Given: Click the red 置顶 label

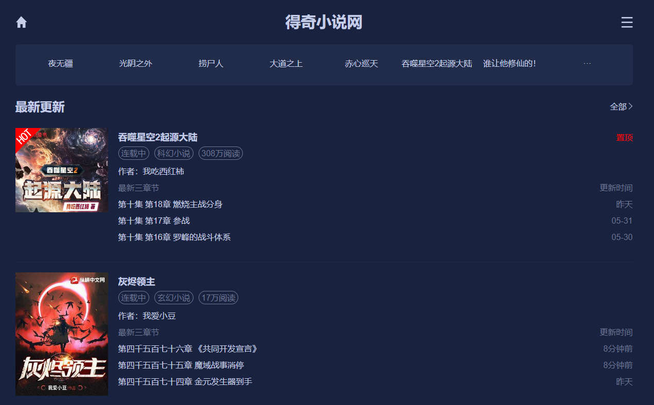Looking at the screenshot, I should 625,138.
